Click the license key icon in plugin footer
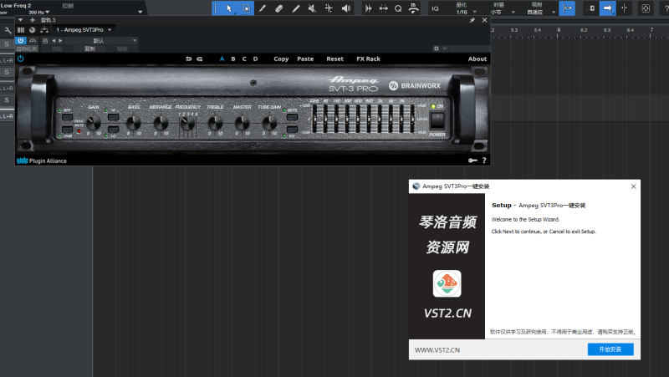The image size is (669, 377). click(x=472, y=160)
